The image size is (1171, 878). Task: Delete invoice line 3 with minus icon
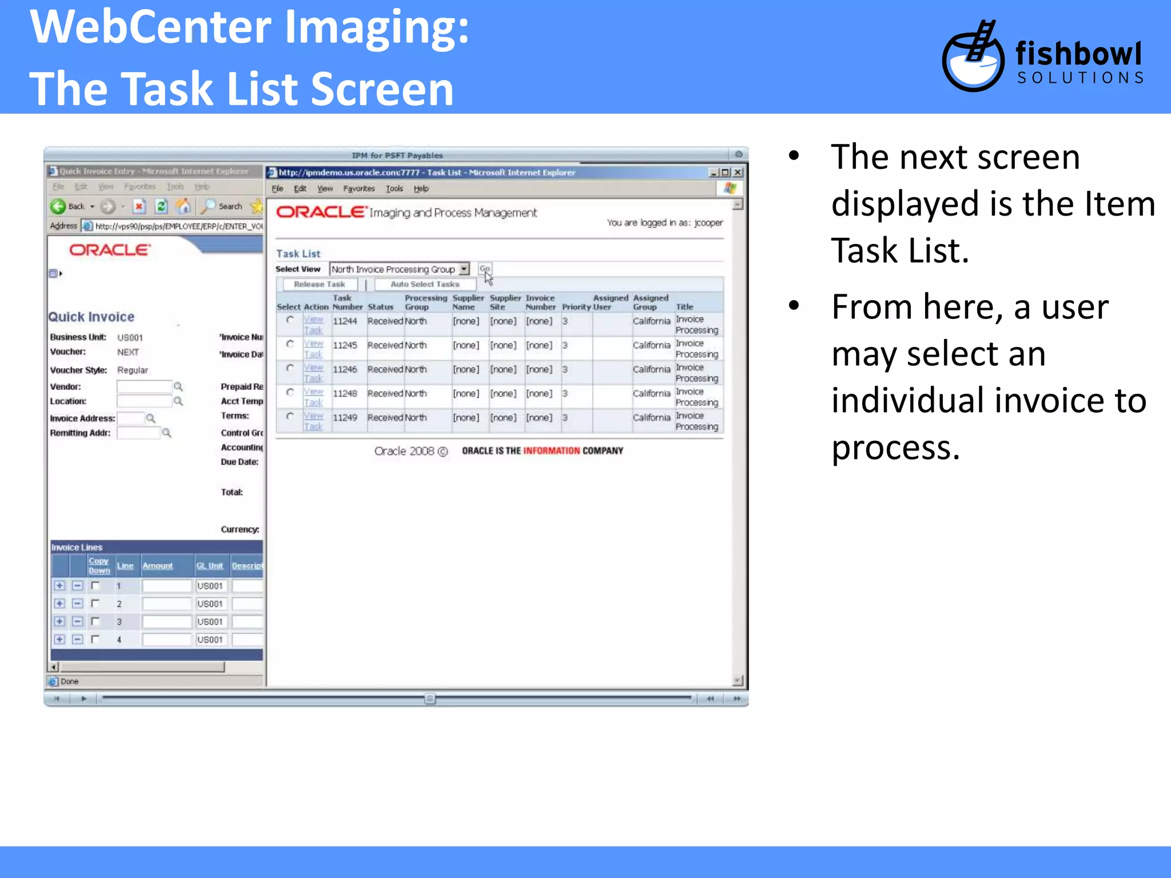(78, 621)
